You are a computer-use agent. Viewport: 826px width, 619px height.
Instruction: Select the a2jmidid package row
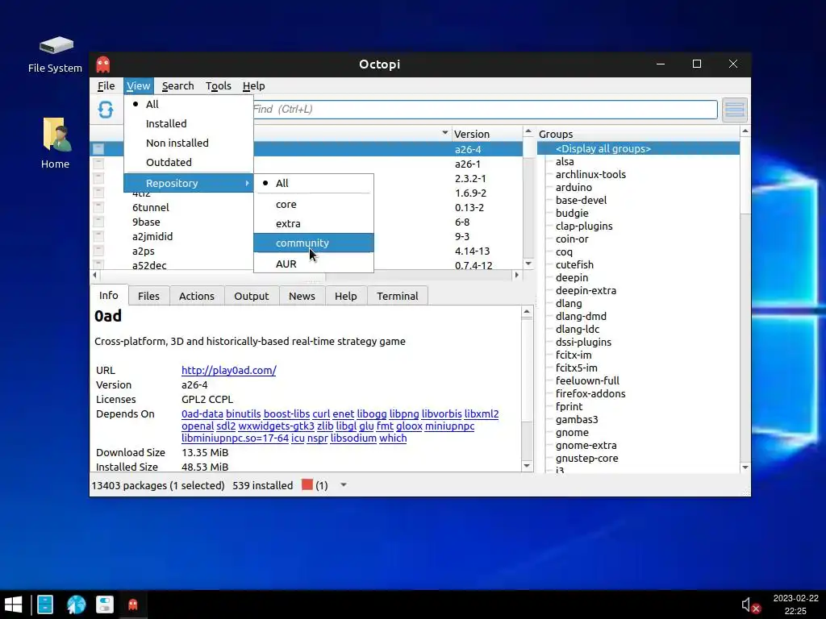coord(307,236)
